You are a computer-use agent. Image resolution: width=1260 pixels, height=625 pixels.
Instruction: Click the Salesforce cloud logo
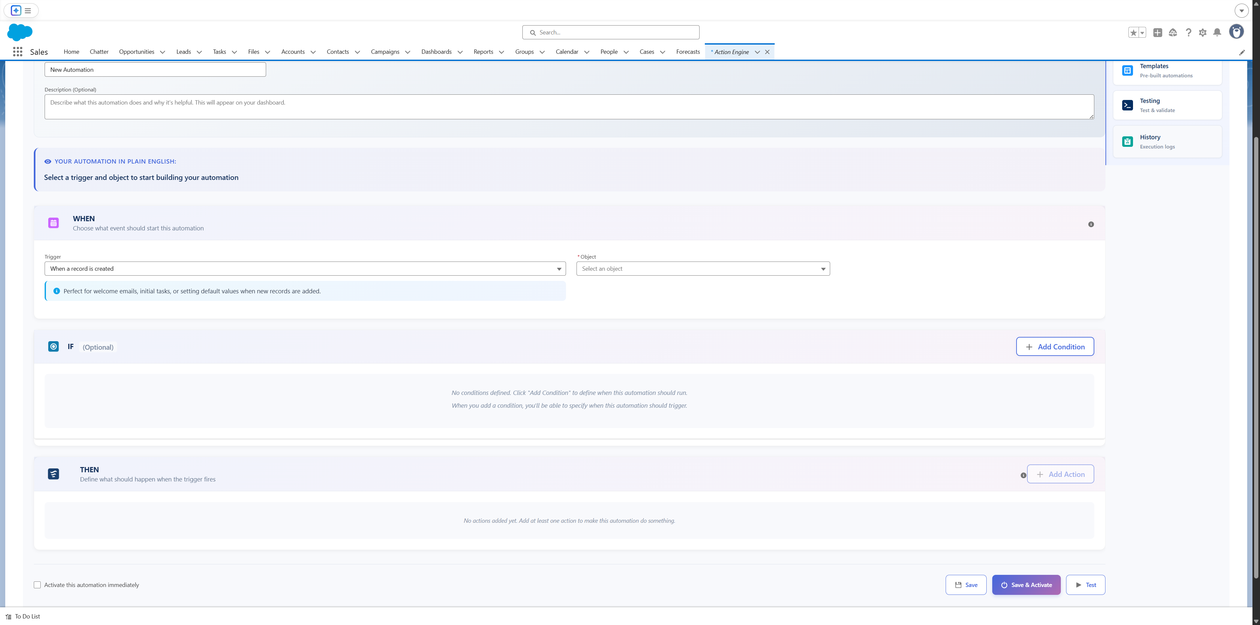pos(20,33)
